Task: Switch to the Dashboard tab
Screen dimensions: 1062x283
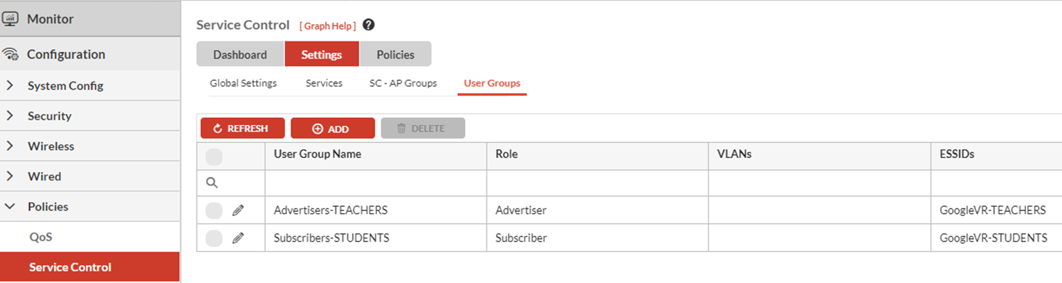Action: pyautogui.click(x=240, y=55)
